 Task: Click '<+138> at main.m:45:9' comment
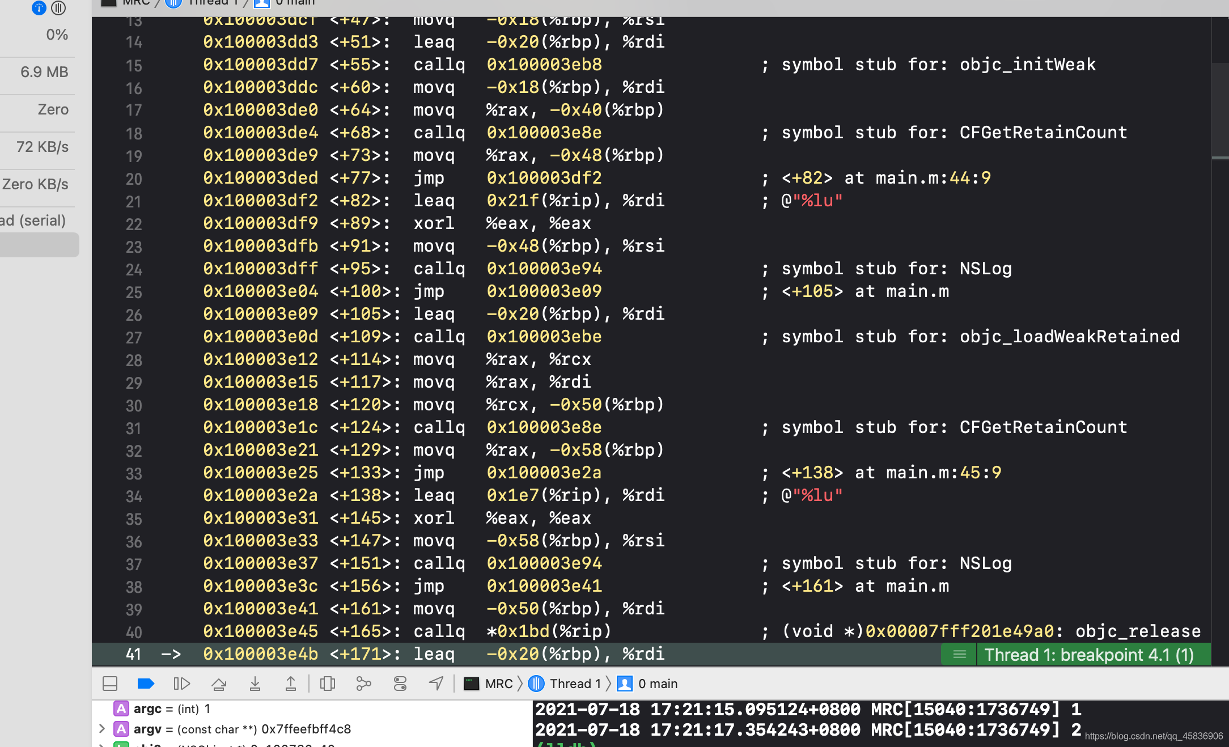[892, 473]
